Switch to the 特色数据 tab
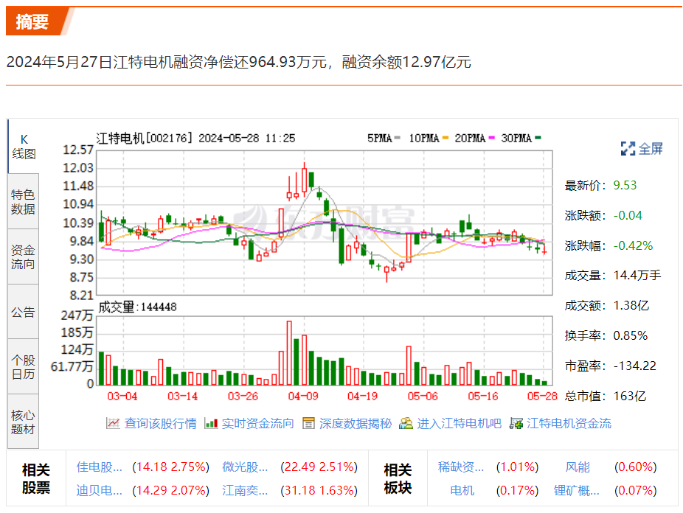 (24, 201)
